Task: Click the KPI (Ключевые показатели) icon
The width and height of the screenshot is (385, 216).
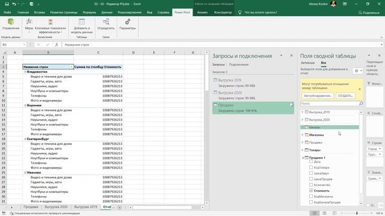Action: [x=51, y=22]
